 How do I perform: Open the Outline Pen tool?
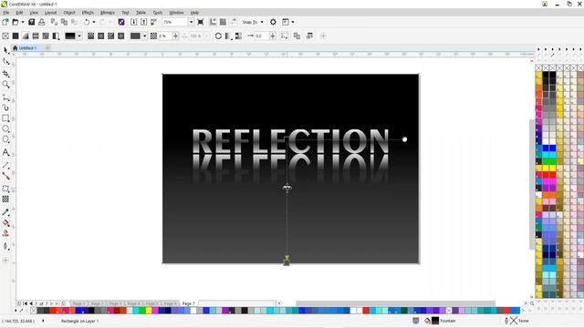coord(5,246)
